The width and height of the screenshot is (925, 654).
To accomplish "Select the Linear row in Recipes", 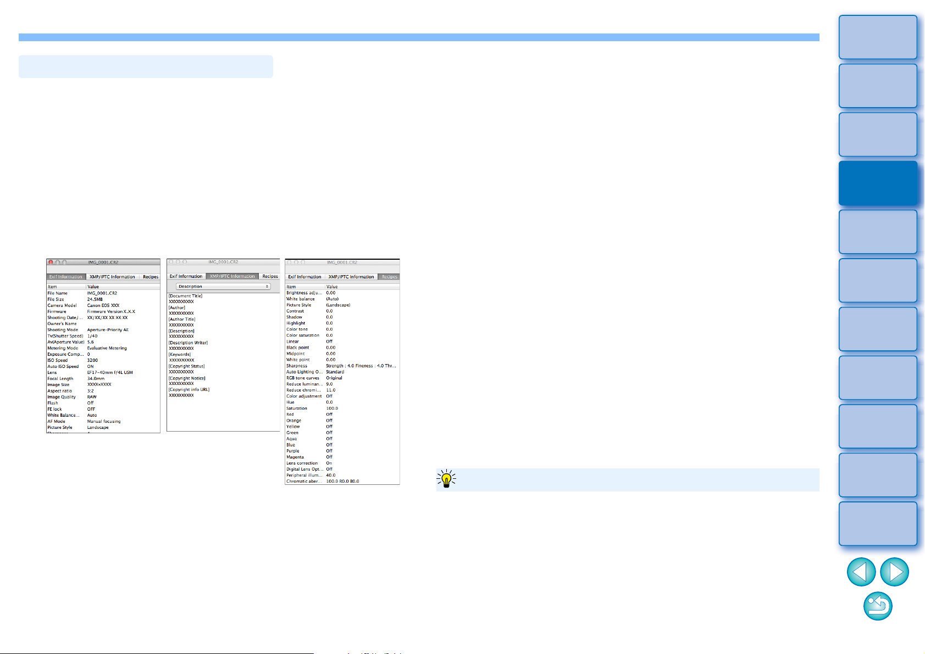I will (342, 341).
